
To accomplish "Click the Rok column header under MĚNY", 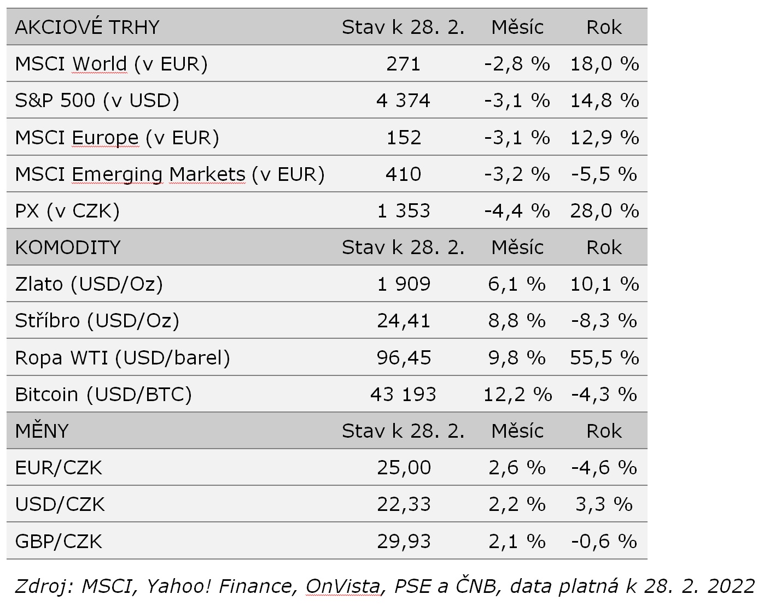I will point(604,431).
